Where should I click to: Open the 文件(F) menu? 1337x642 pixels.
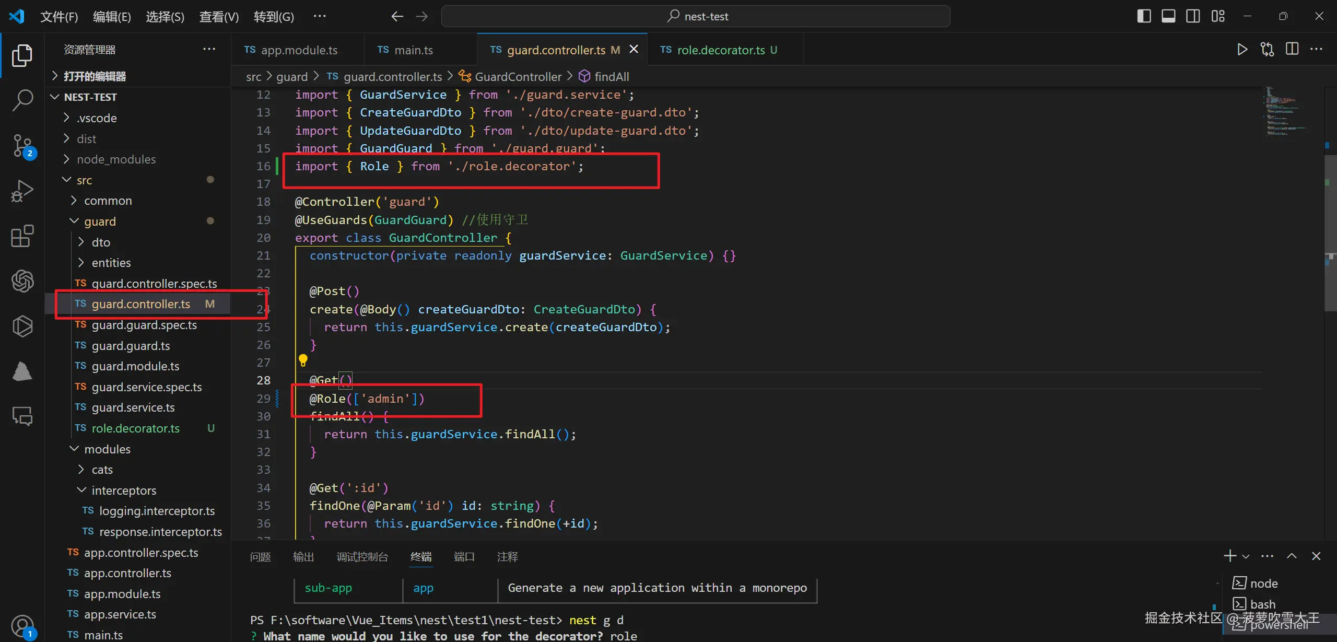tap(59, 17)
